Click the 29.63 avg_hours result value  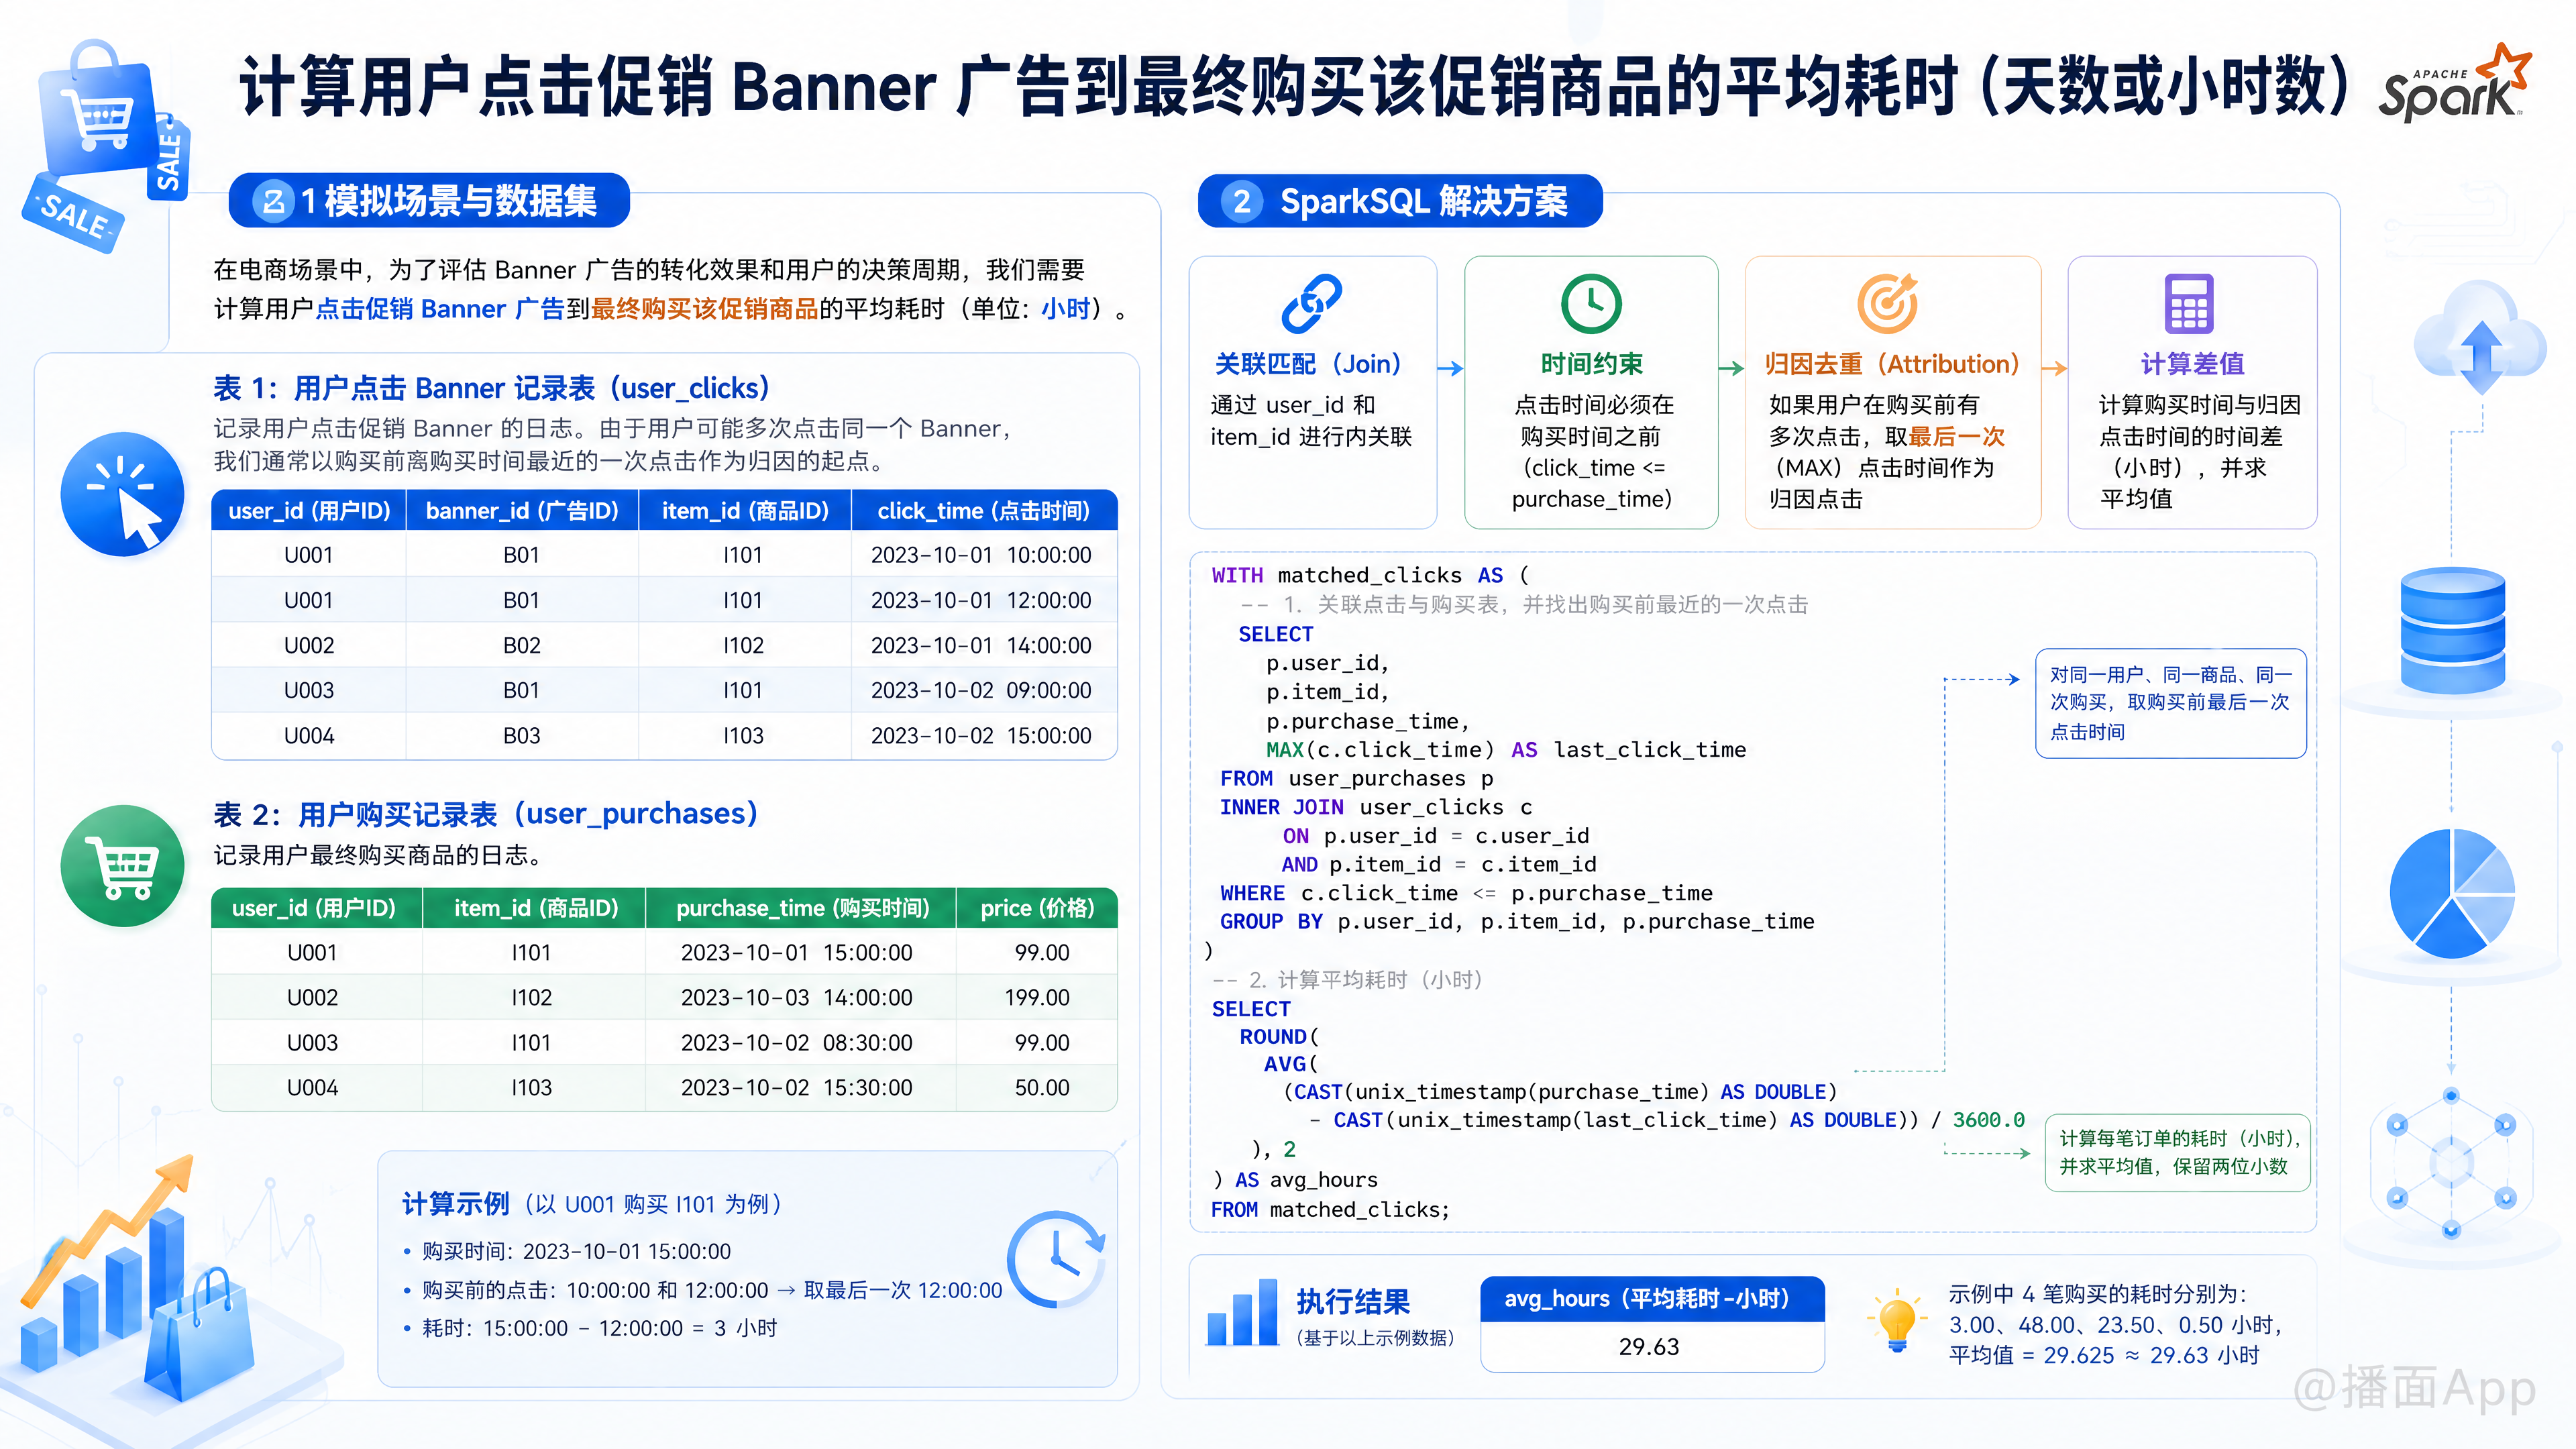1649,1346
